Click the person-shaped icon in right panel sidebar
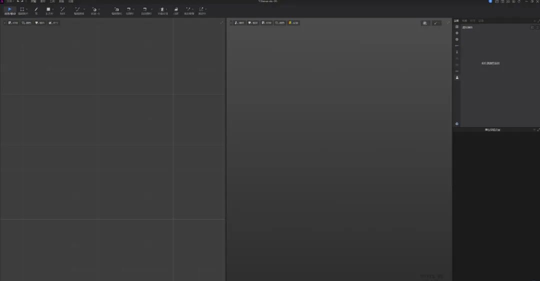The image size is (540, 281). (x=457, y=77)
